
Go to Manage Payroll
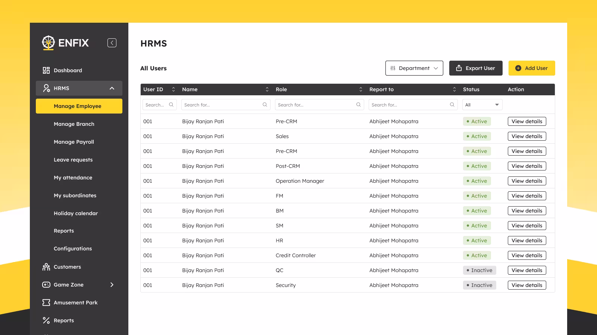click(x=74, y=142)
